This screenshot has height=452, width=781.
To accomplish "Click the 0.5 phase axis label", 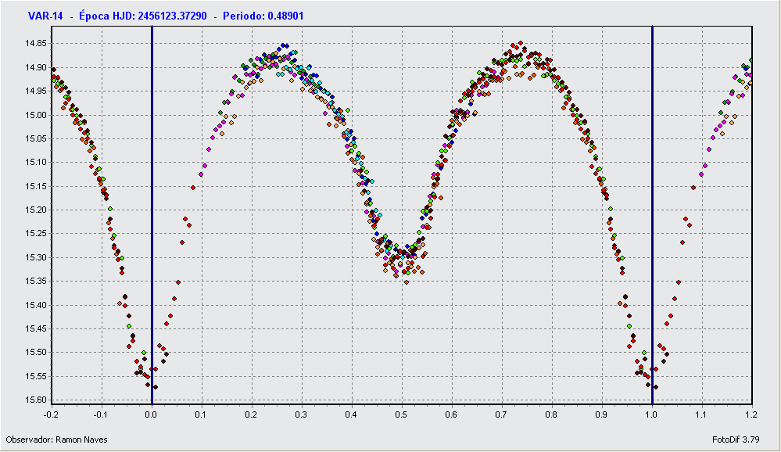I will tap(402, 414).
